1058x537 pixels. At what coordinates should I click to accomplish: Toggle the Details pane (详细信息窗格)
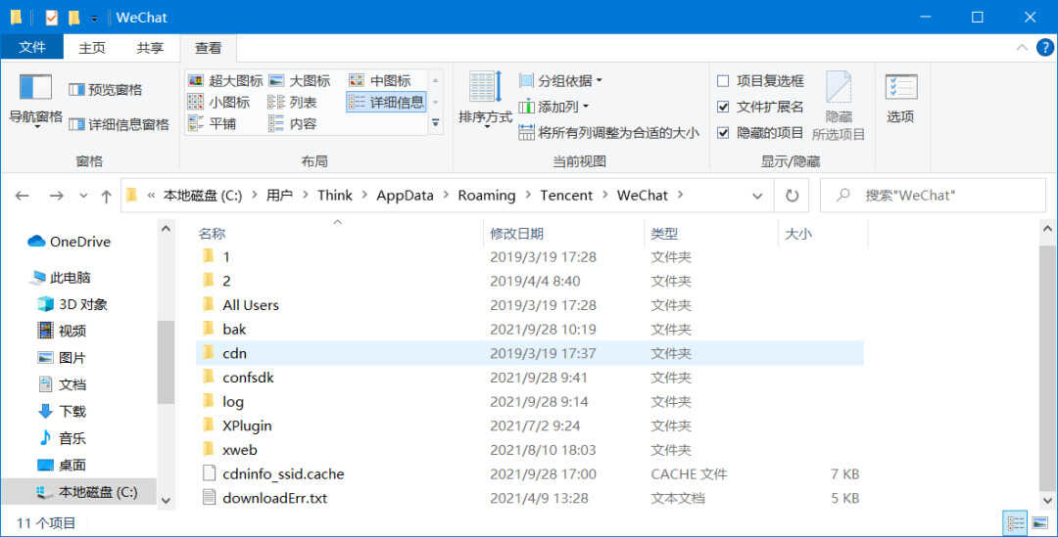coord(120,124)
